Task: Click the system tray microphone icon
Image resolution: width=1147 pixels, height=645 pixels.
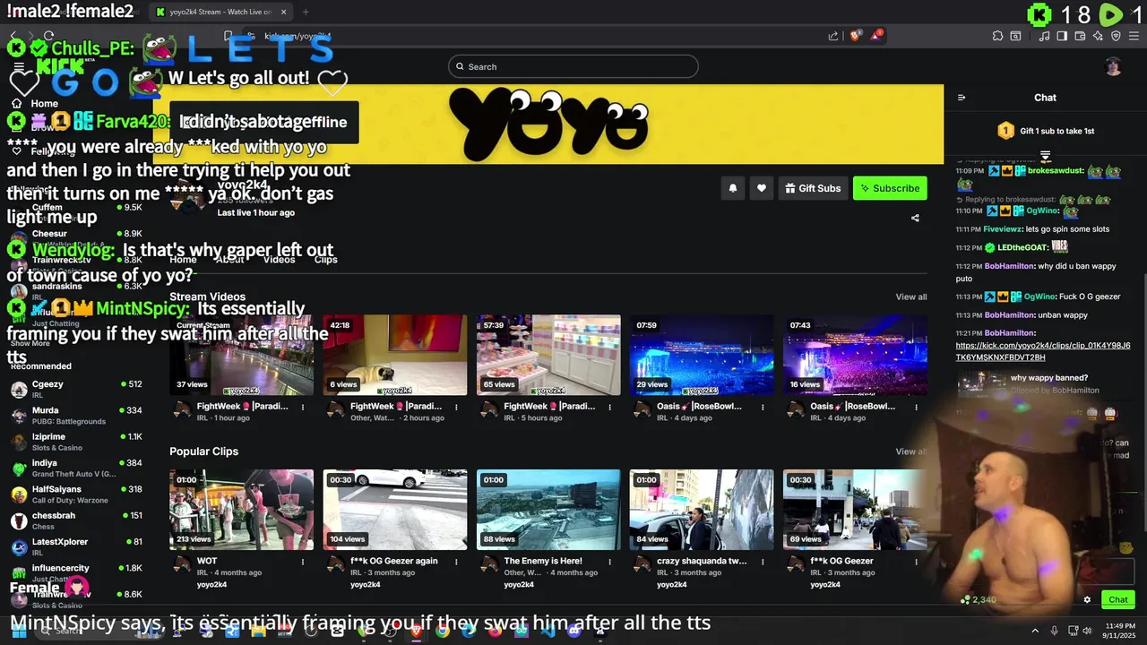Action: (1055, 631)
